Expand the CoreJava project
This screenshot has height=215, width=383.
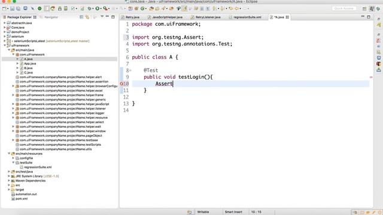5,27
